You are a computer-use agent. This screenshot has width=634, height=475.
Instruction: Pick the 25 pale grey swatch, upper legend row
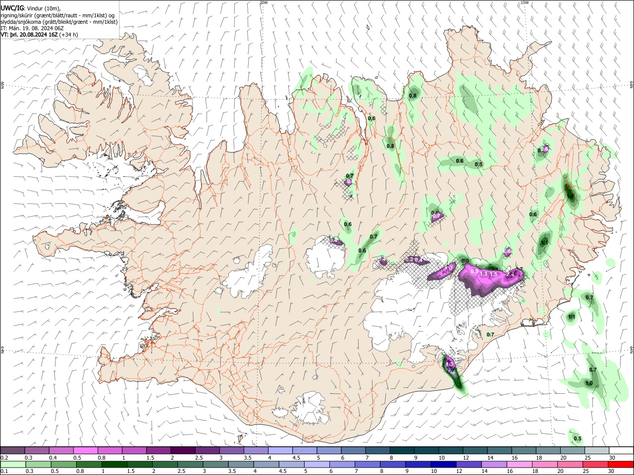tap(597, 451)
